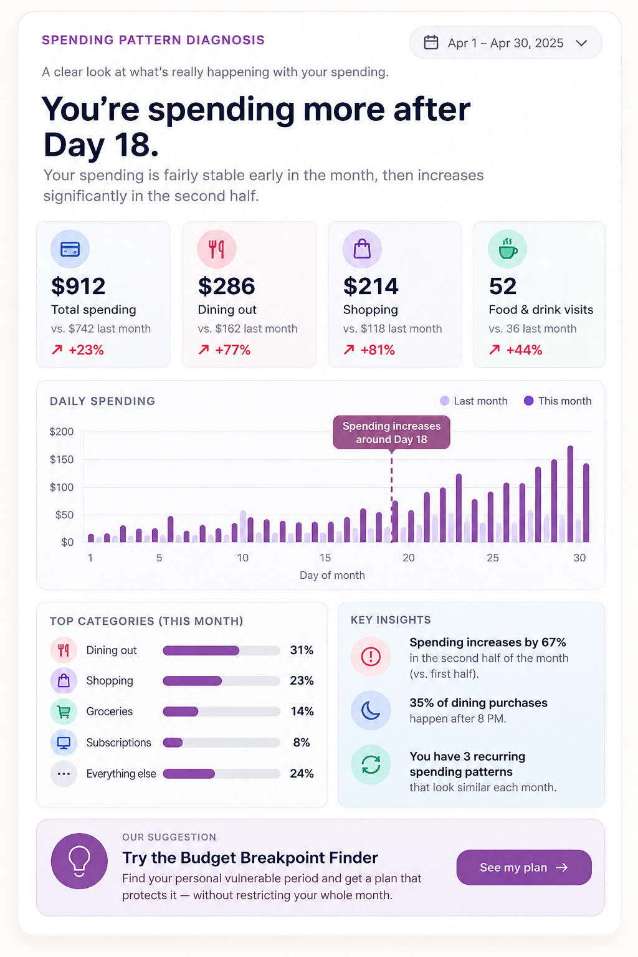
Task: Select the Subscriptions category row
Action: point(182,743)
